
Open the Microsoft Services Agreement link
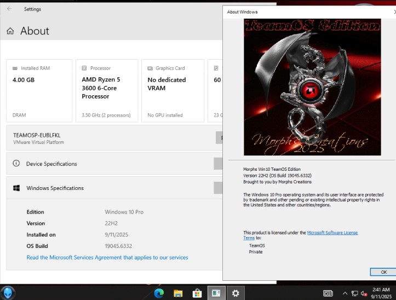tap(107, 257)
